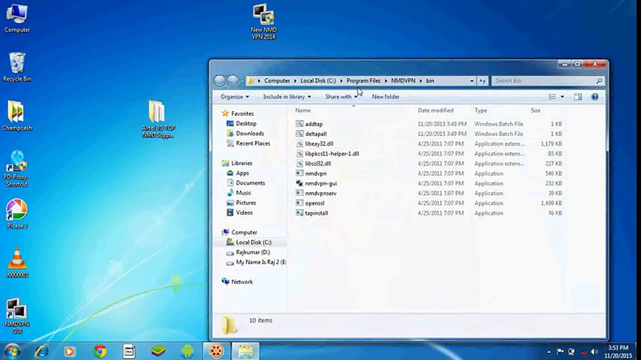Open the nmdvpn-gui application
The width and height of the screenshot is (641, 360).
pyautogui.click(x=321, y=183)
